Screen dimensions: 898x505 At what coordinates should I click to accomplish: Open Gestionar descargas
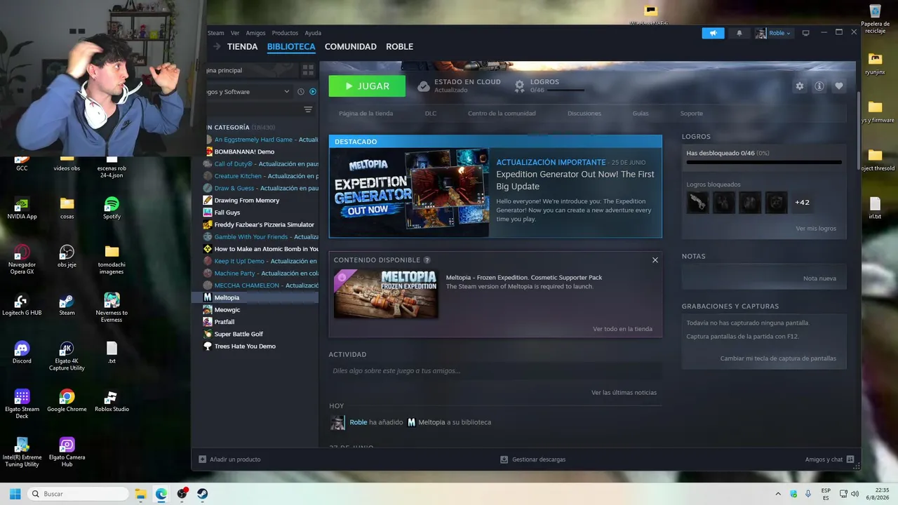pyautogui.click(x=532, y=459)
